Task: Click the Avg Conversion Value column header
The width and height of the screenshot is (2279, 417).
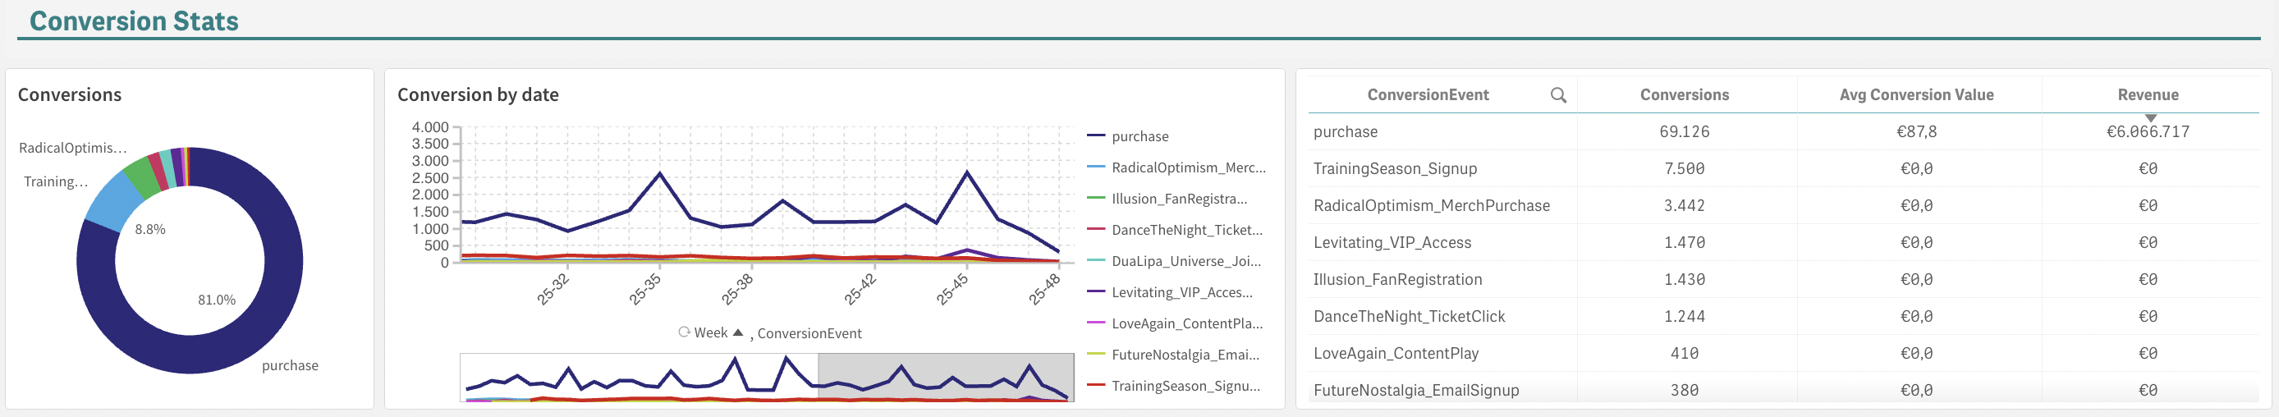Action: point(1916,94)
